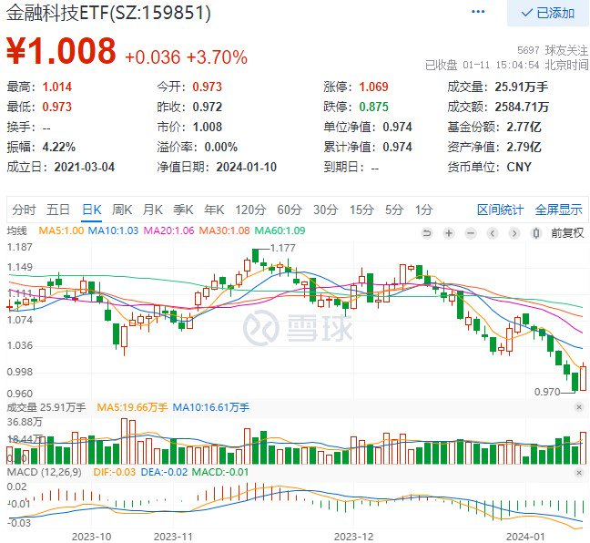This screenshot has height=543, width=590.
Task: Click the 跌停 value 0.875
Action: [x=373, y=107]
